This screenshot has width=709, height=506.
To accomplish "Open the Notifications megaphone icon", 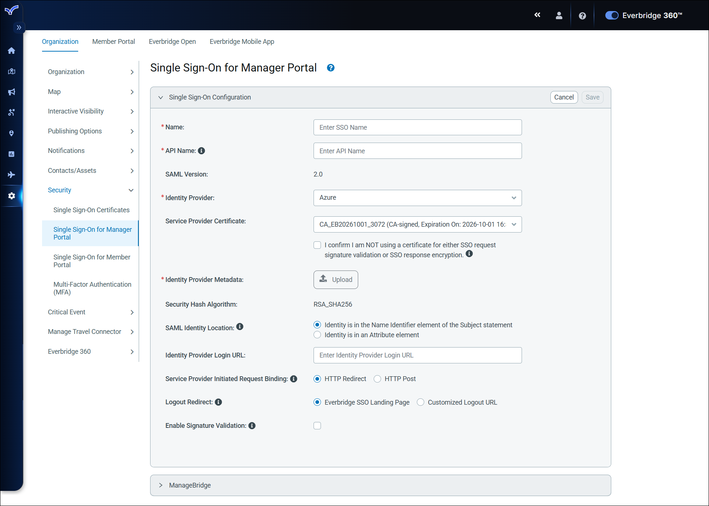I will 11,92.
